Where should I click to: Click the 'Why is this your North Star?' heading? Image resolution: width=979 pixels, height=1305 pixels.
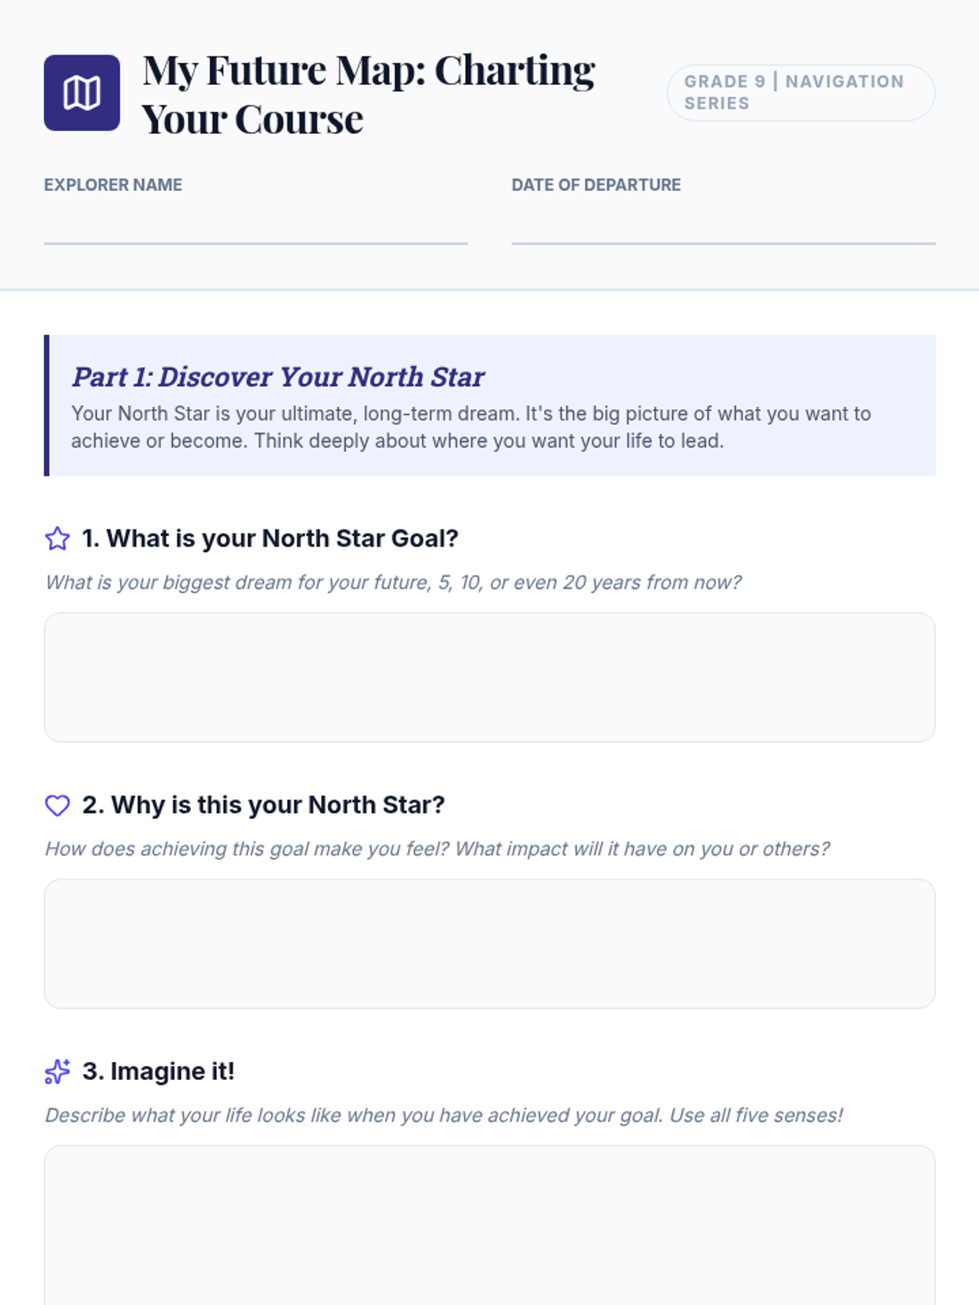264,805
